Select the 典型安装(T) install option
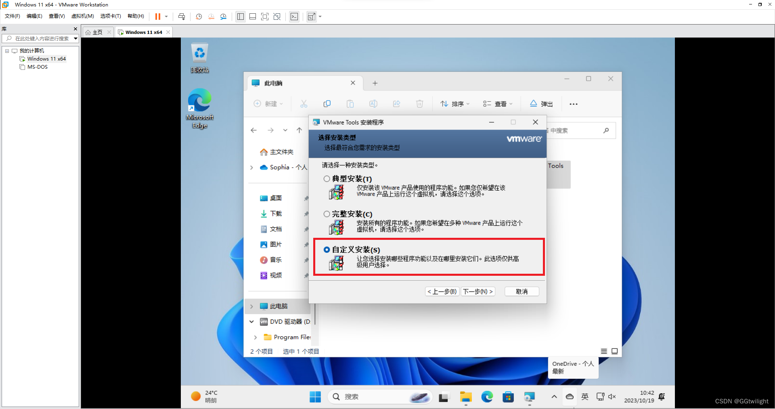Screen dimensions: 775x409 (x=327, y=179)
